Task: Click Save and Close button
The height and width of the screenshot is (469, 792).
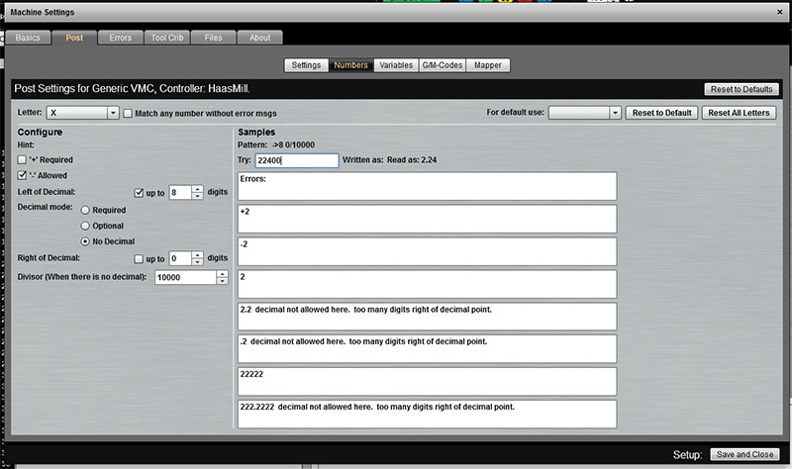Action: pos(744,454)
